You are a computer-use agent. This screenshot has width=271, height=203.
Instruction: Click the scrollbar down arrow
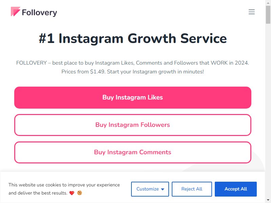pos(268,200)
